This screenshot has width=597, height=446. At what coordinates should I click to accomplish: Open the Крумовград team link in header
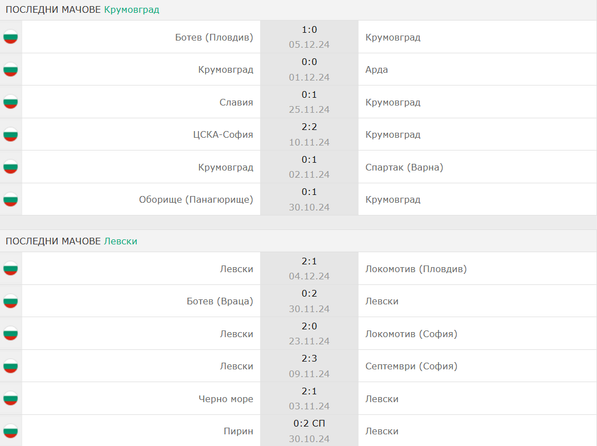click(132, 9)
